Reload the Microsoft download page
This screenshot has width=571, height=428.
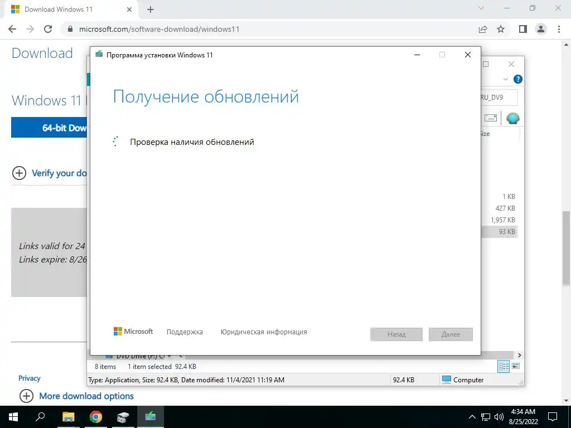tap(48, 29)
